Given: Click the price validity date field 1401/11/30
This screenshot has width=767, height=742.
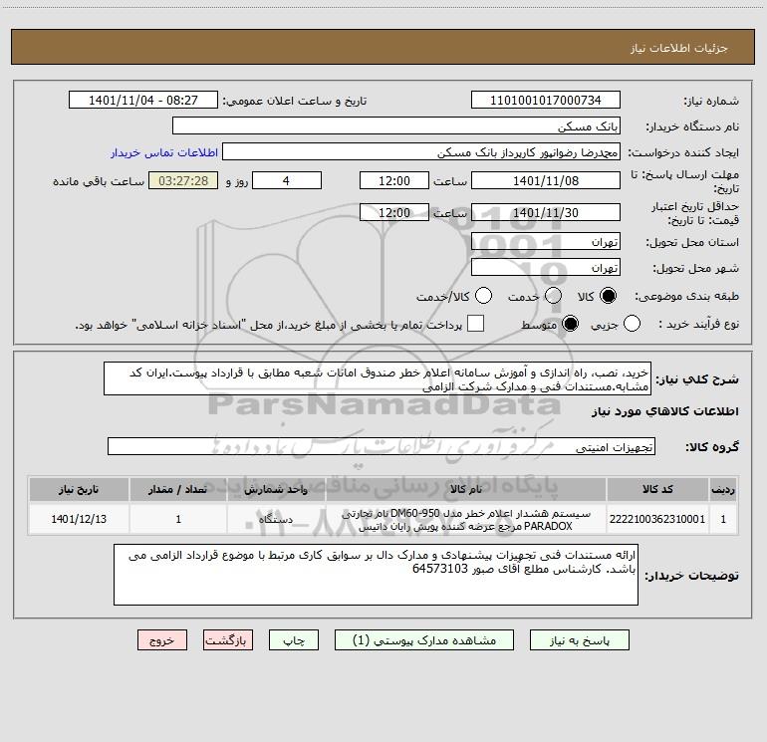Looking at the screenshot, I should (545, 212).
